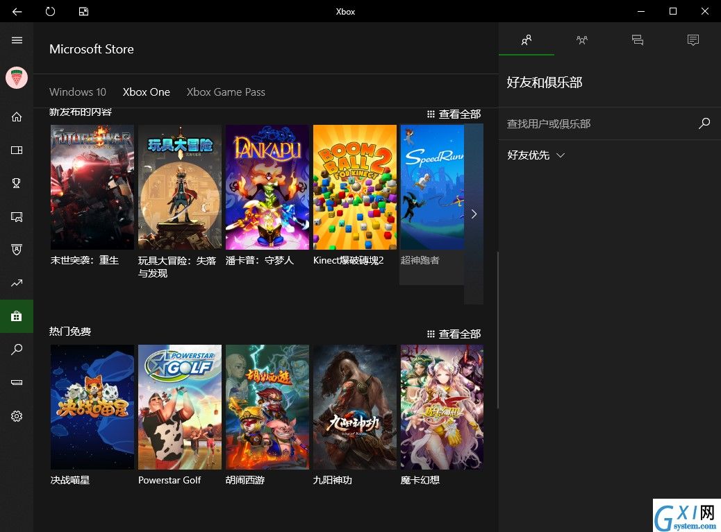Open Search magnifier in sidebar
The width and height of the screenshot is (721, 532).
tap(17, 350)
